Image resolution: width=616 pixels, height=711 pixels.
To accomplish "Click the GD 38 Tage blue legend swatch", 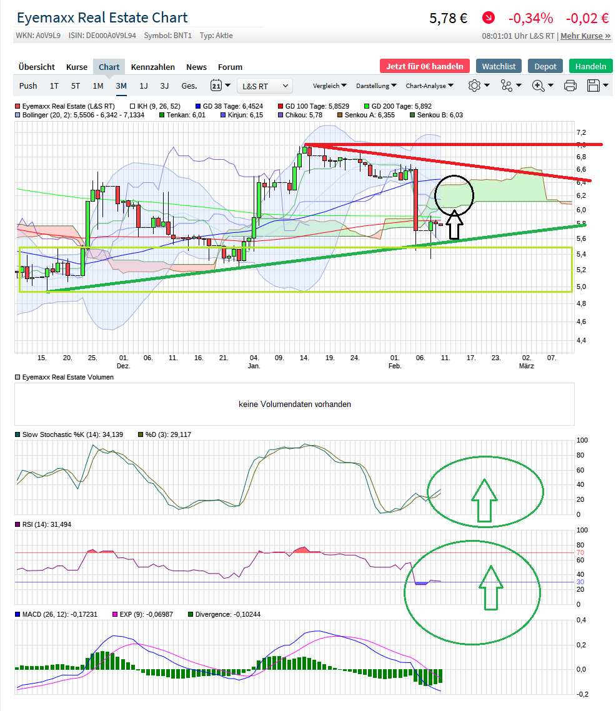I will pyautogui.click(x=198, y=107).
